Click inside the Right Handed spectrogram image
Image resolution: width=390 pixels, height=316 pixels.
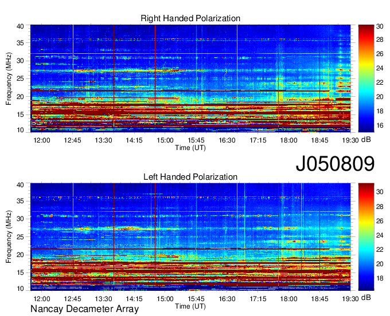pos(190,78)
